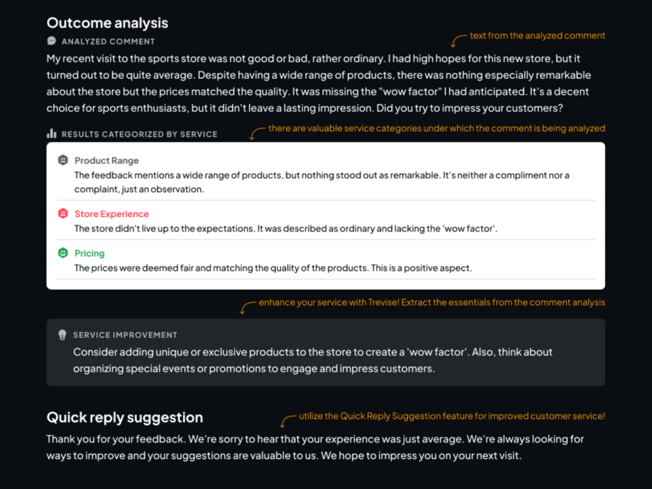Select the neutral face icon for Product Range
The height and width of the screenshot is (489, 652).
pyautogui.click(x=63, y=160)
